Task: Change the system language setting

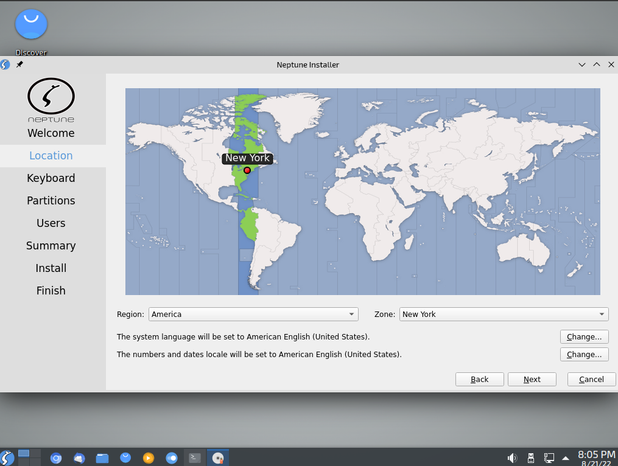Action: [584, 336]
